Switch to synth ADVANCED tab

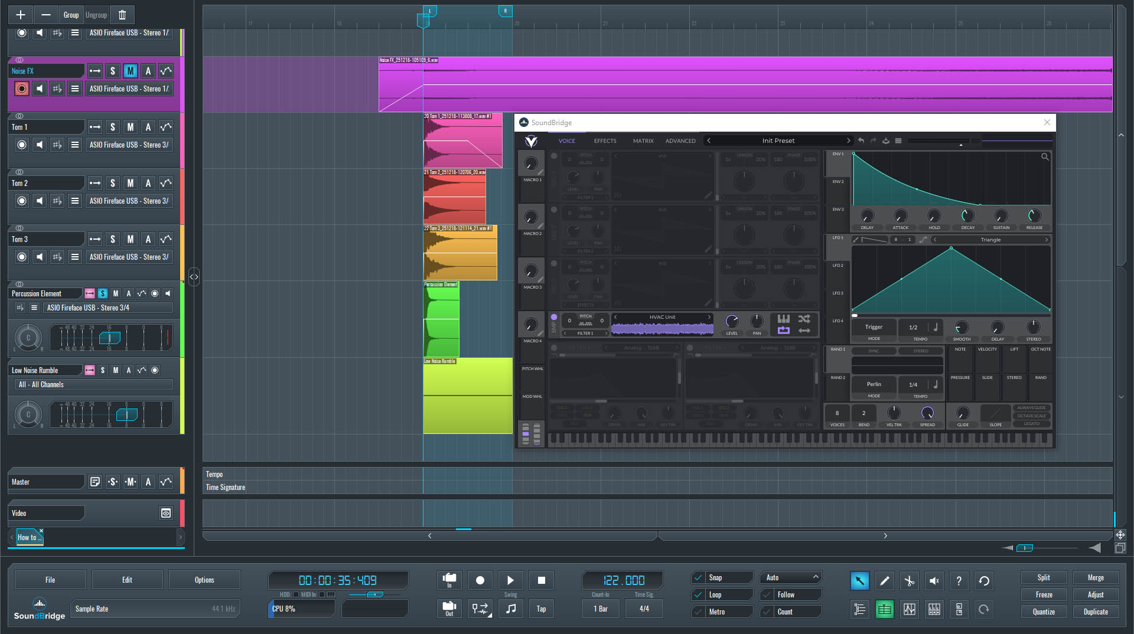tap(680, 141)
